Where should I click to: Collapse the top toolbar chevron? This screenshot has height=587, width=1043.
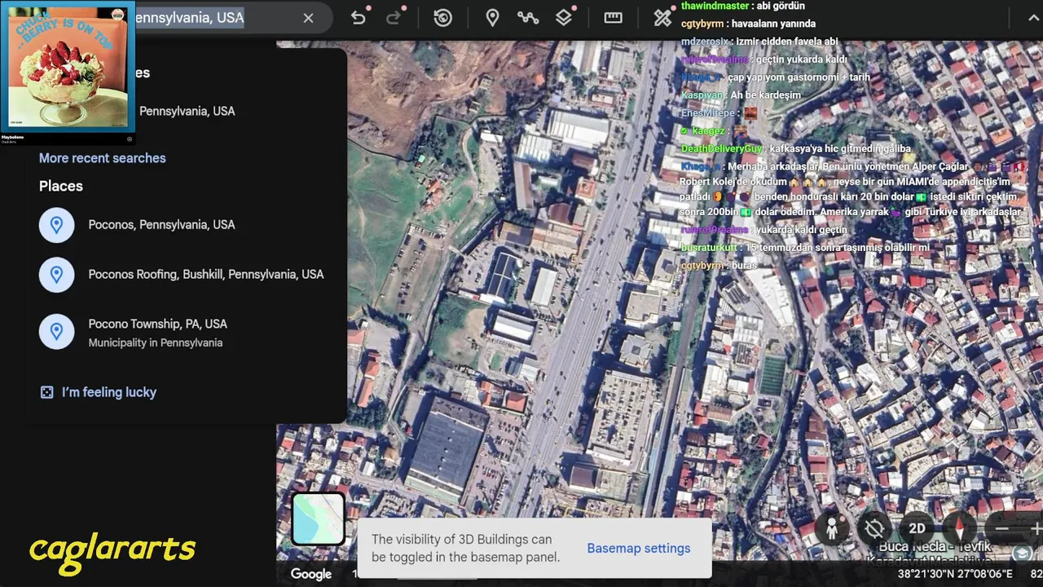(1033, 18)
